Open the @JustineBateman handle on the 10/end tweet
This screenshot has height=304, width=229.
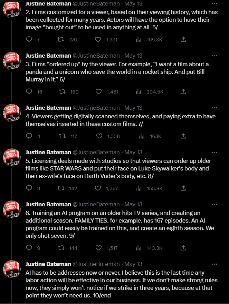click(x=96, y=264)
